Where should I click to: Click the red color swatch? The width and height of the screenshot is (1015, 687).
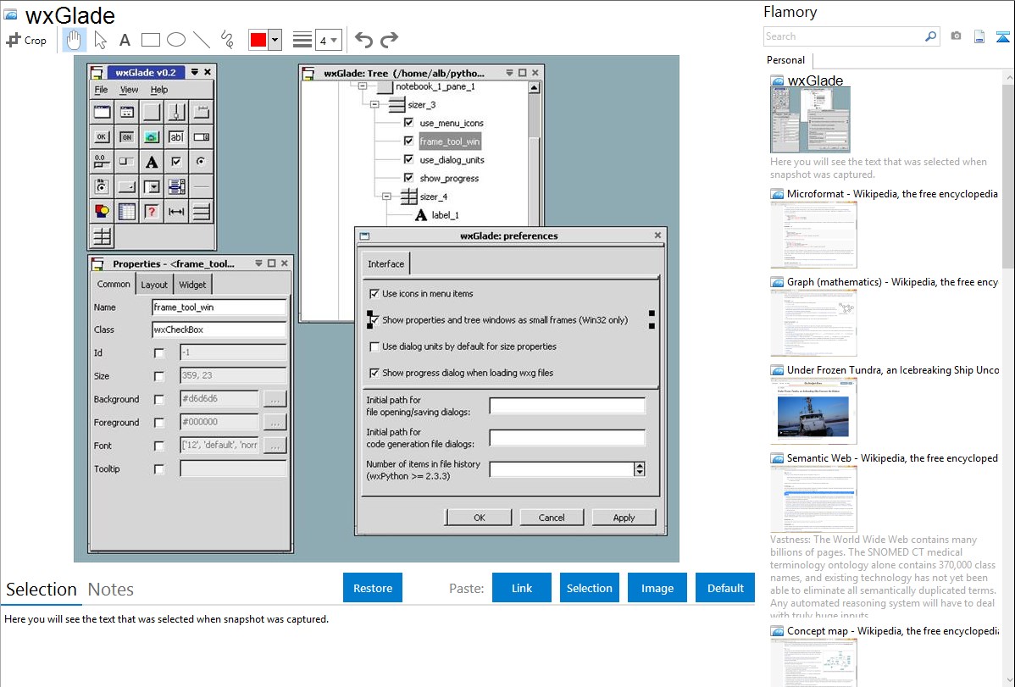(258, 40)
